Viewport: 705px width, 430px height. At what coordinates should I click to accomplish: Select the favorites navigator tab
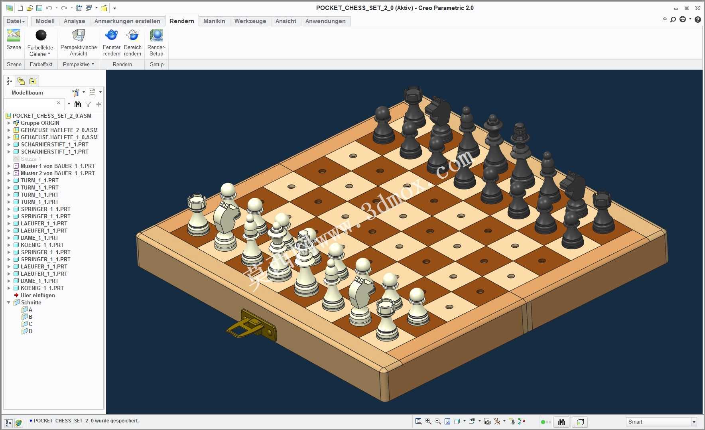coord(33,81)
